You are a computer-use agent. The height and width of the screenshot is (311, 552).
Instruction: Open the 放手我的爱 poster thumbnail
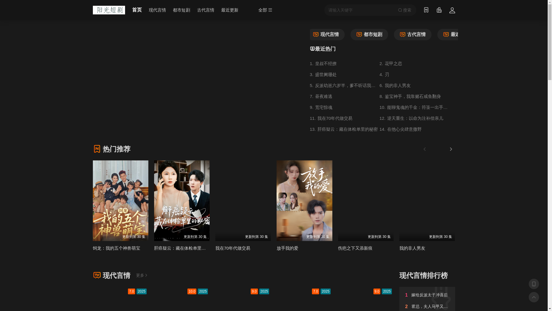(304, 201)
